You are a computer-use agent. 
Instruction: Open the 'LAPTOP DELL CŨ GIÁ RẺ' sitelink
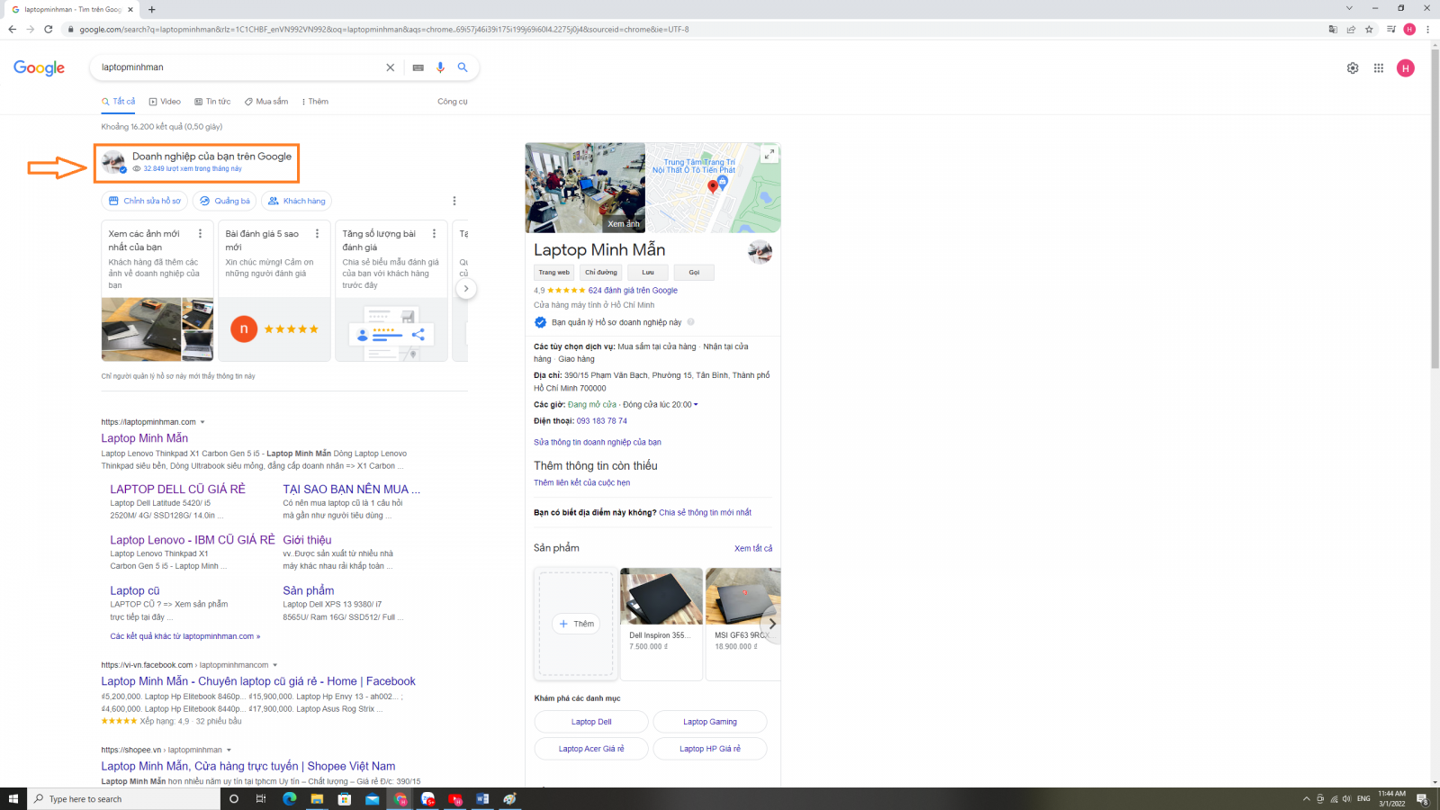click(x=177, y=490)
